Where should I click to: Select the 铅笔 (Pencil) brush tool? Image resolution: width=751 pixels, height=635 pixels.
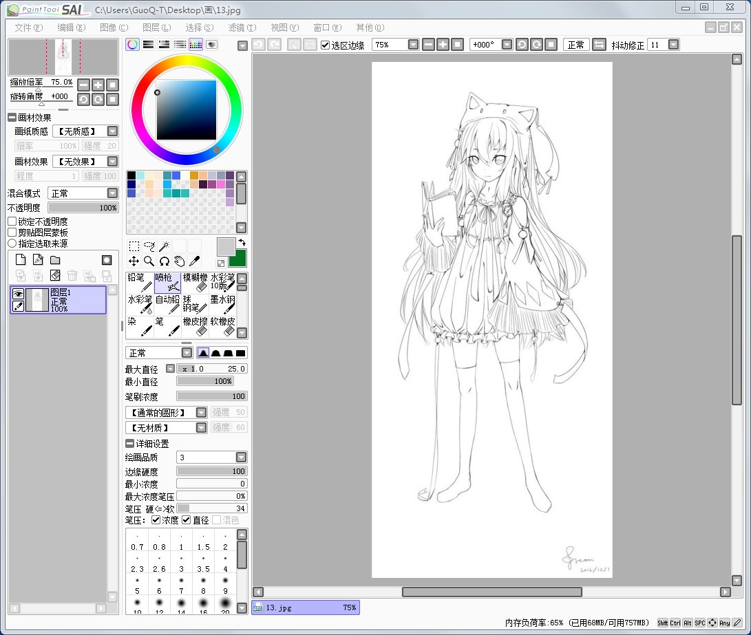coord(140,282)
